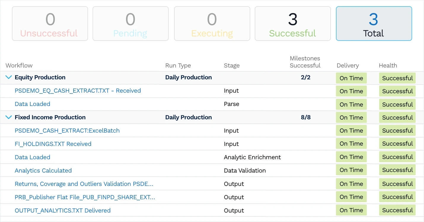The image size is (424, 222).
Task: Filter by the Executing status card
Action: pyautogui.click(x=212, y=23)
